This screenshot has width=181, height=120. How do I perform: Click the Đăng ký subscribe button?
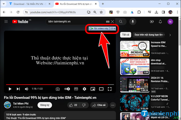coord(45,105)
